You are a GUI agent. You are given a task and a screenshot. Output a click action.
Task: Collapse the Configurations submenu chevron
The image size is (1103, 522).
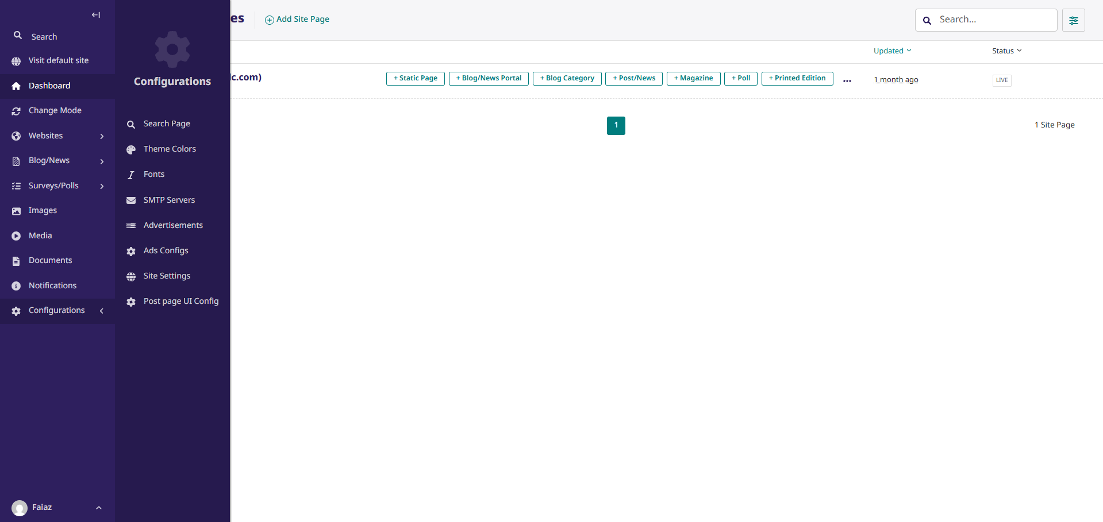click(x=102, y=311)
